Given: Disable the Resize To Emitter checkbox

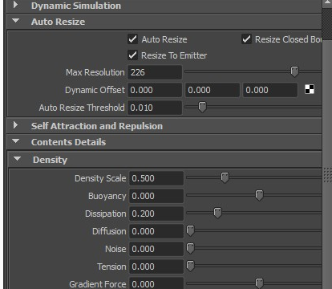Looking at the screenshot, I should (x=132, y=55).
